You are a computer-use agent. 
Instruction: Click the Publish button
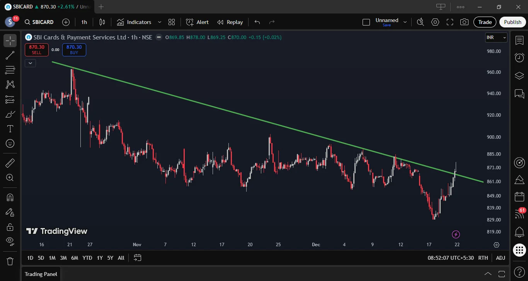tap(513, 22)
